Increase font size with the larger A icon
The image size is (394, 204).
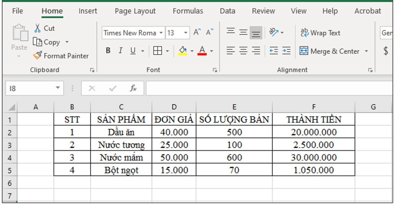[x=197, y=33]
